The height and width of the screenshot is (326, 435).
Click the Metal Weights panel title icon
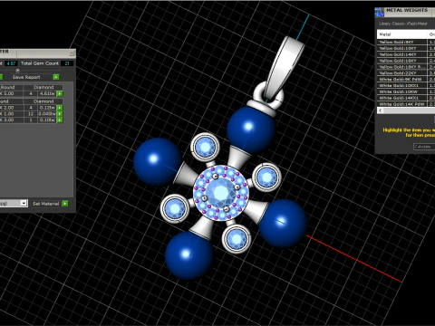point(379,12)
